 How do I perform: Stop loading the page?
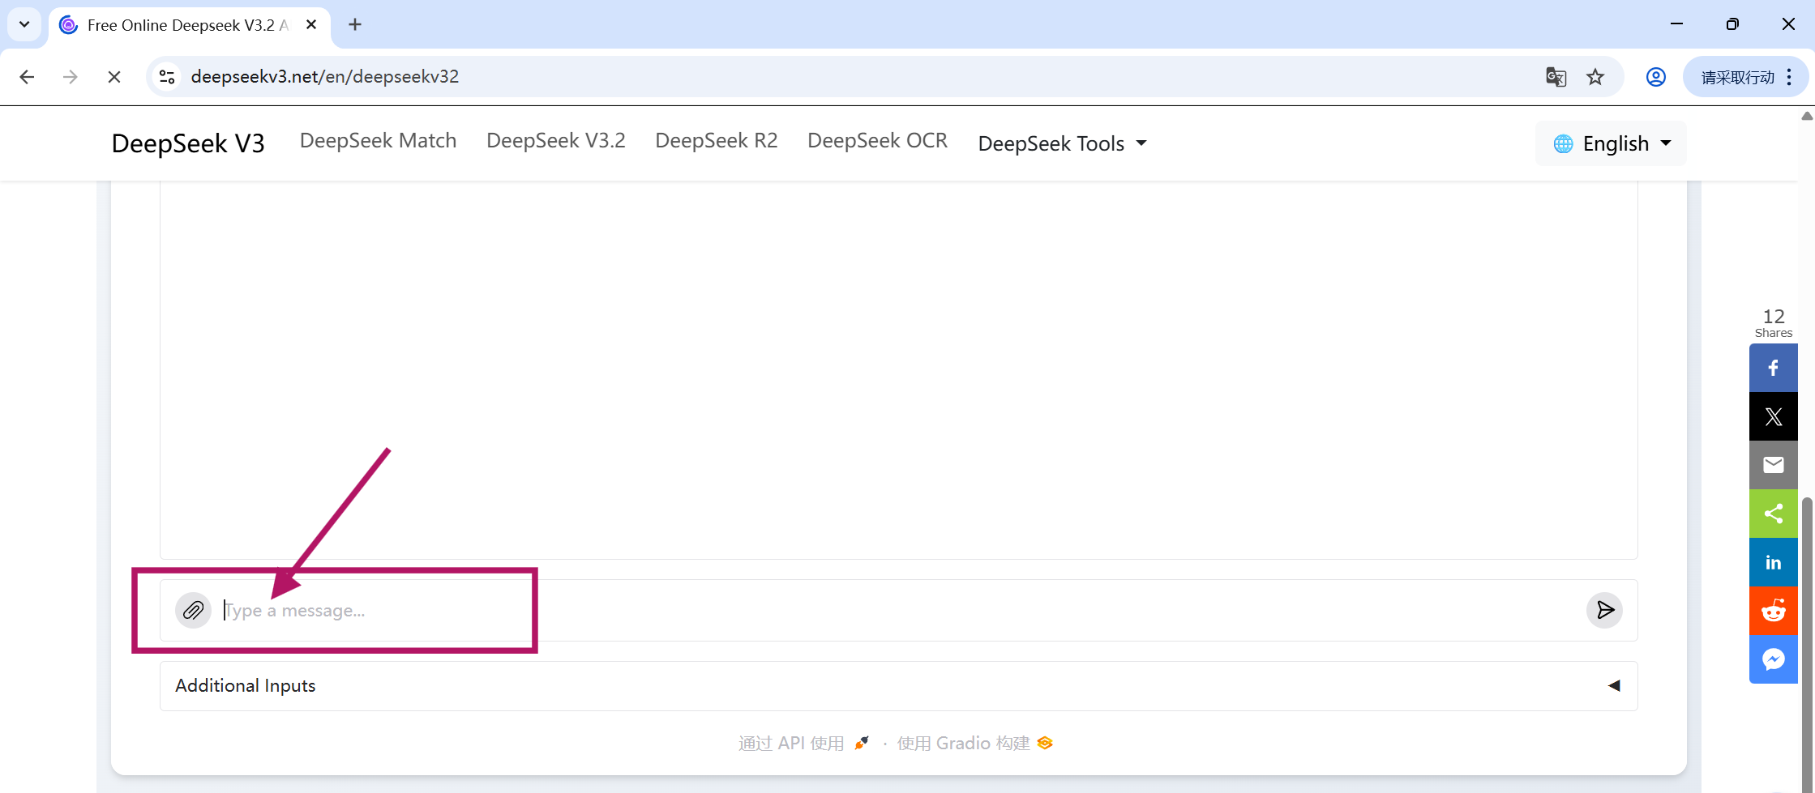pyautogui.click(x=114, y=77)
